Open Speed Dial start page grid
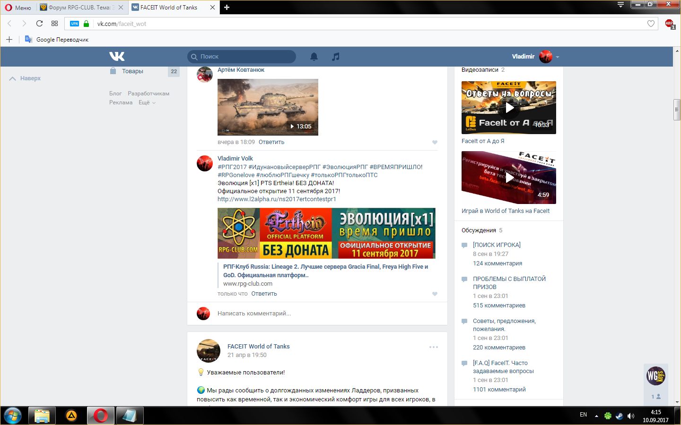The width and height of the screenshot is (681, 425). [x=54, y=24]
